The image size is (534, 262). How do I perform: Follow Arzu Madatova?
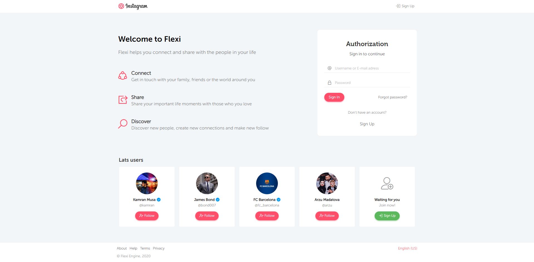(x=327, y=216)
